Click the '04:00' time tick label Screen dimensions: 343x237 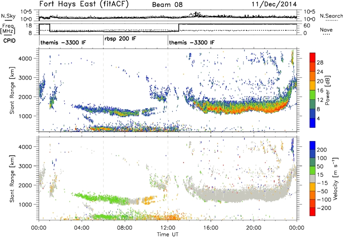pyautogui.click(x=82, y=228)
